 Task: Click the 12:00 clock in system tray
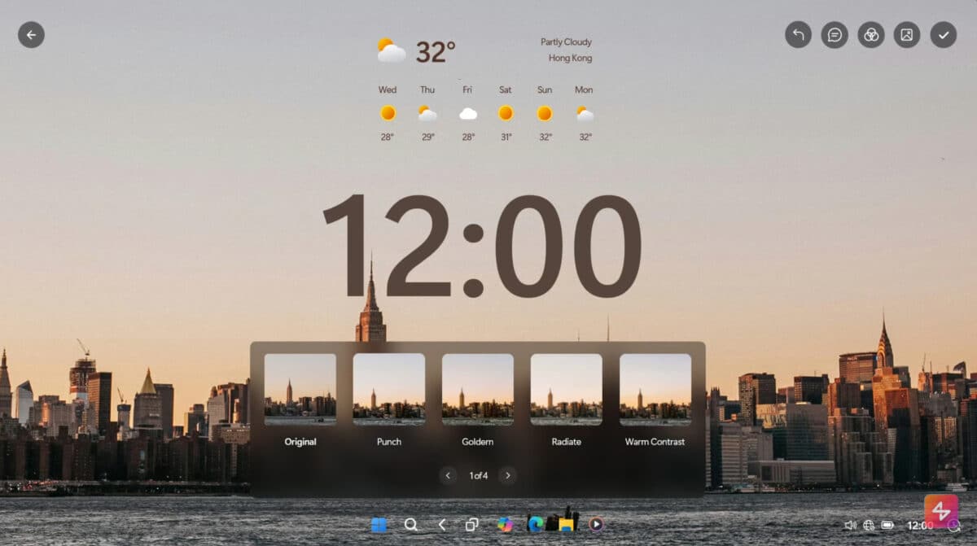921,526
